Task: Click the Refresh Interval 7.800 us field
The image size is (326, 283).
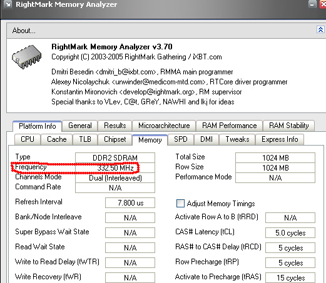Action: tap(130, 203)
